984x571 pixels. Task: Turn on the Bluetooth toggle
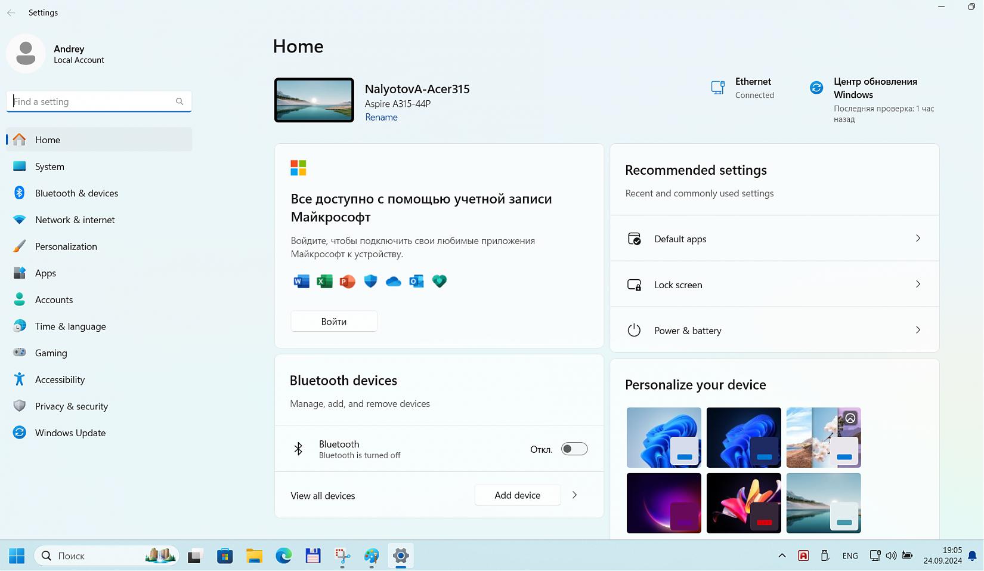(x=574, y=449)
